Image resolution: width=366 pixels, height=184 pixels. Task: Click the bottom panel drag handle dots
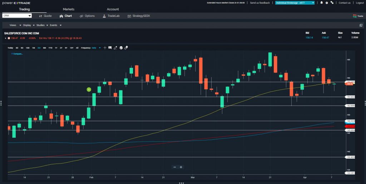[x=182, y=183]
